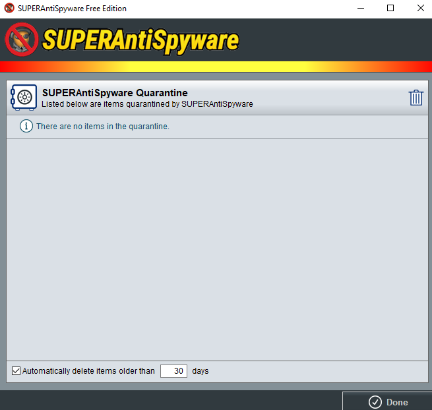Click 'There are no items in the quarantine.' text
Screen dimensions: 432x410
click(x=103, y=127)
